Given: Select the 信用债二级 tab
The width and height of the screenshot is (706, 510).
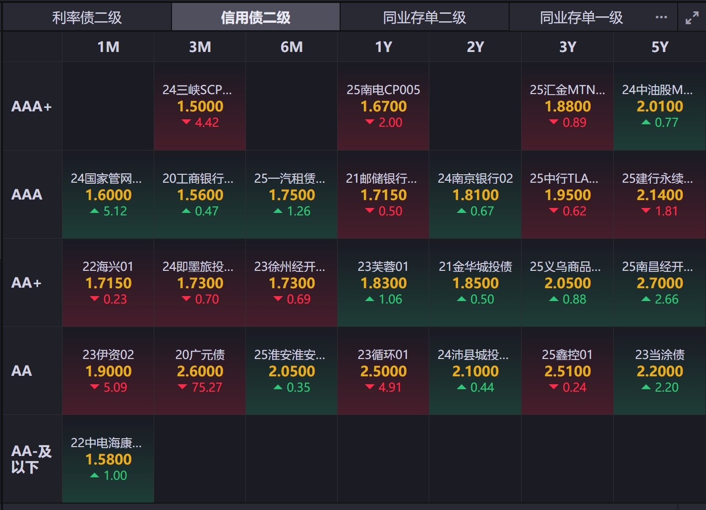Looking at the screenshot, I should pos(256,18).
